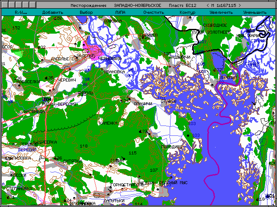Open the R/W... menu
The height and width of the screenshot is (207, 277).
20,13
